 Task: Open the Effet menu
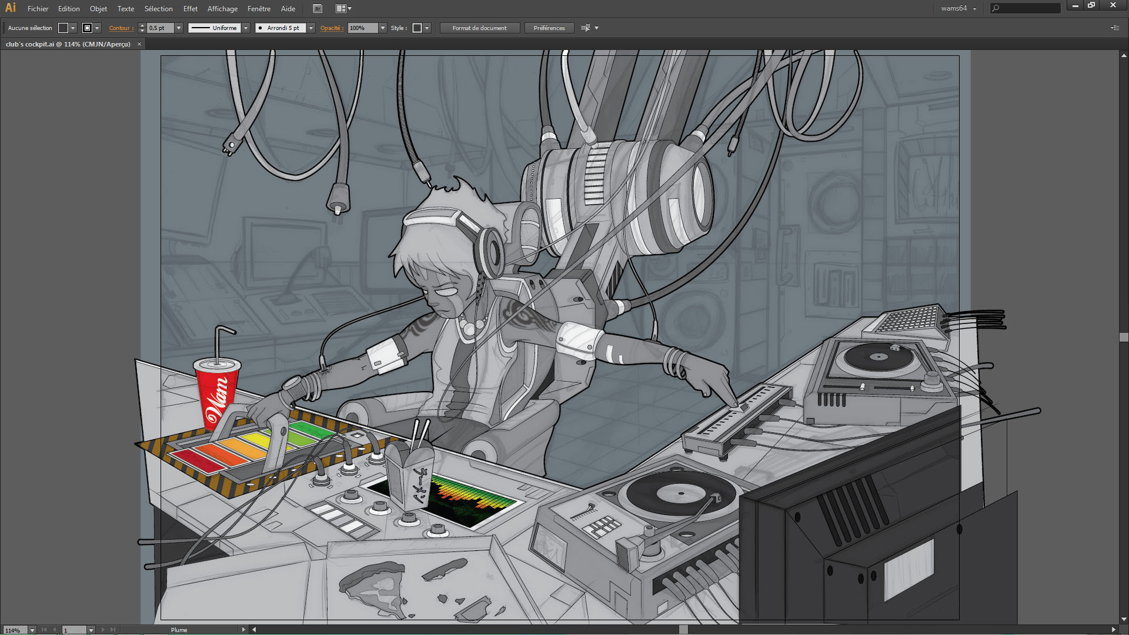[x=190, y=9]
